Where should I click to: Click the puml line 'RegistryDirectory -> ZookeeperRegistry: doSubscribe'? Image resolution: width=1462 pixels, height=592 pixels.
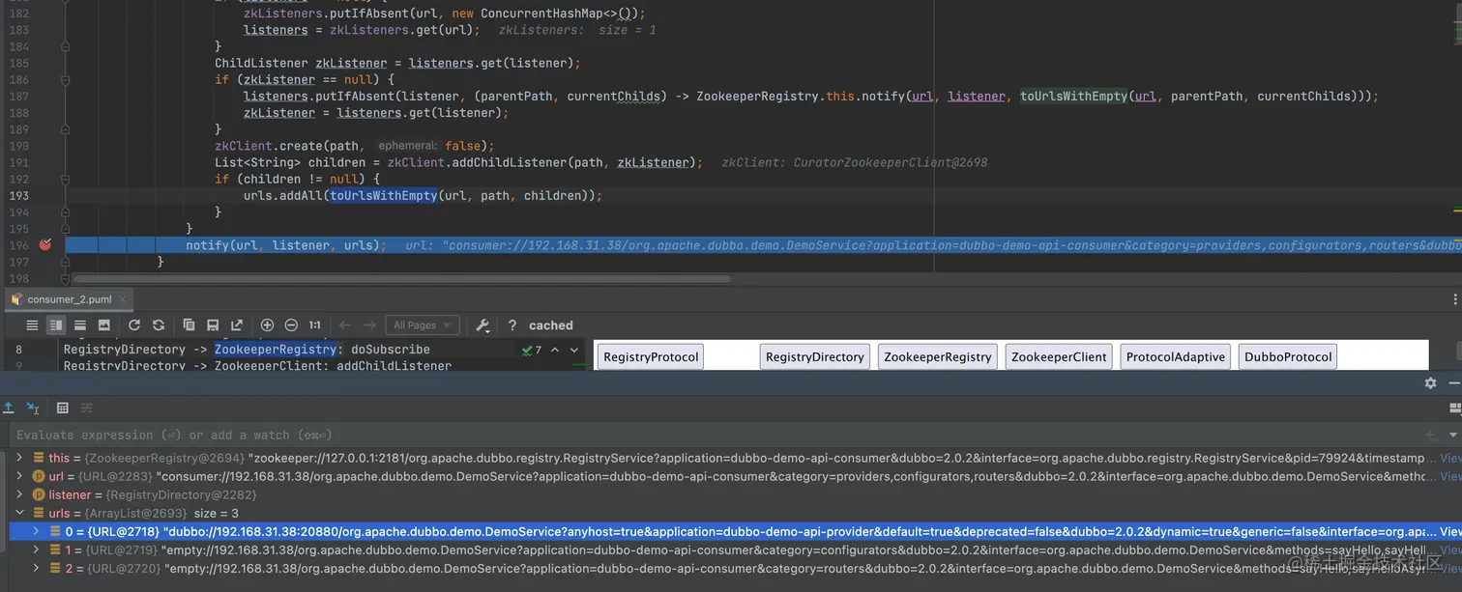coord(247,349)
